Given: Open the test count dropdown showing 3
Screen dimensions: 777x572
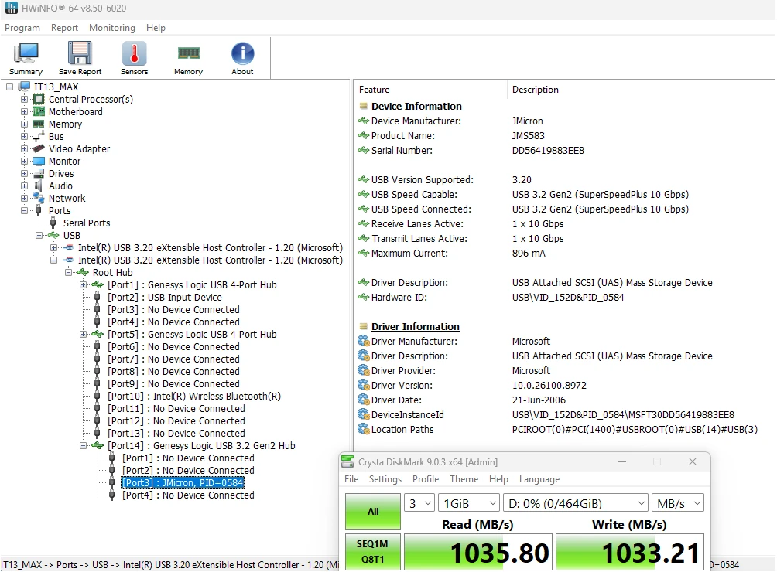Looking at the screenshot, I should tap(419, 504).
